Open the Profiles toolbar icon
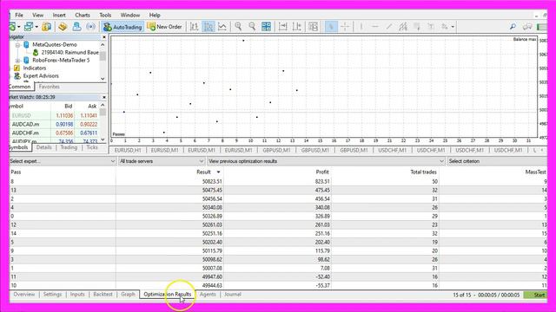 [29, 27]
